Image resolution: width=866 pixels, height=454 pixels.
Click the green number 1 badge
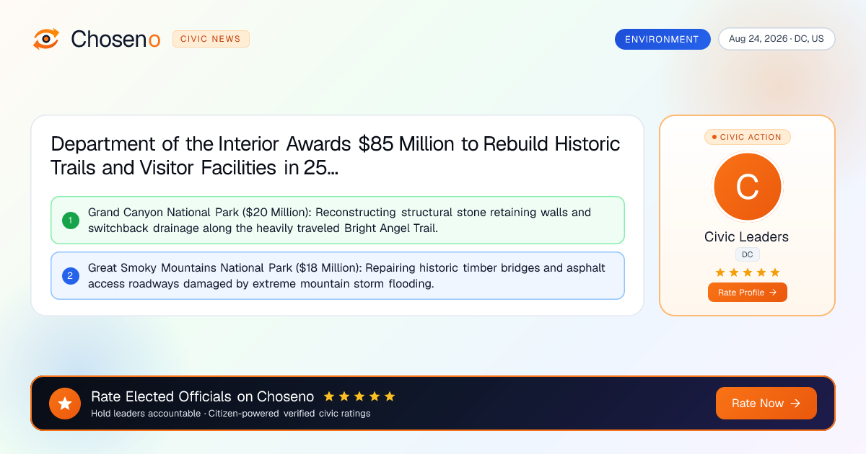click(71, 220)
